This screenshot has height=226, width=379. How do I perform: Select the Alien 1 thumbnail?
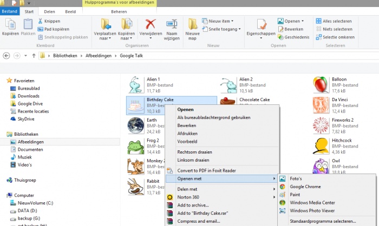click(135, 85)
